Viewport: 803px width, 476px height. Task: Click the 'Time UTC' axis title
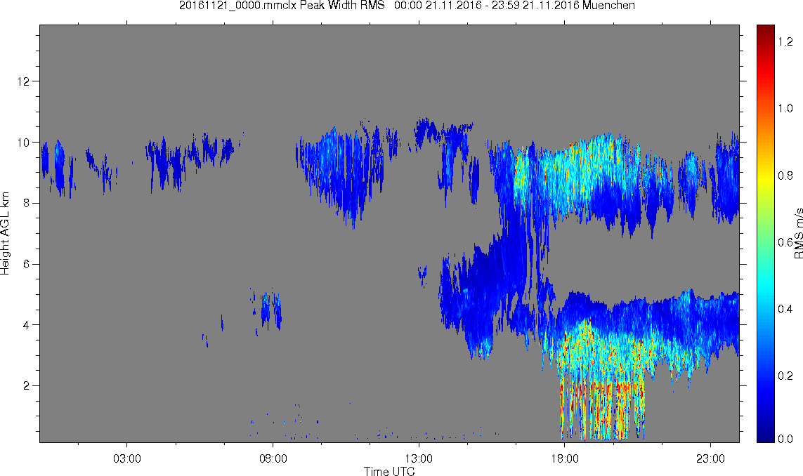(x=389, y=471)
